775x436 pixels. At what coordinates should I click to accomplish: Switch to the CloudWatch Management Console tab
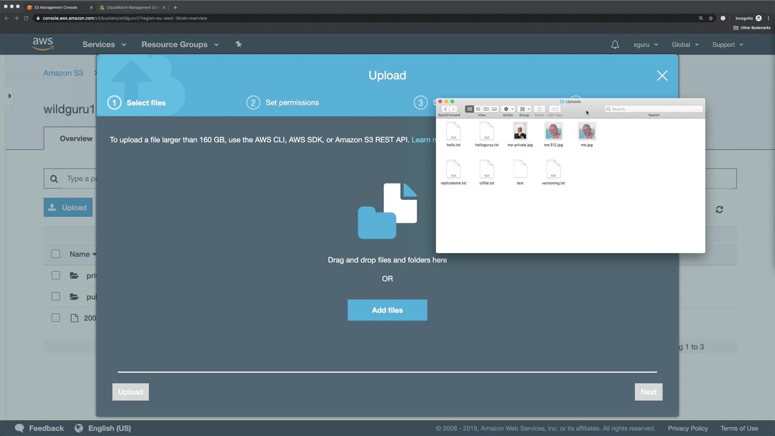(x=133, y=7)
